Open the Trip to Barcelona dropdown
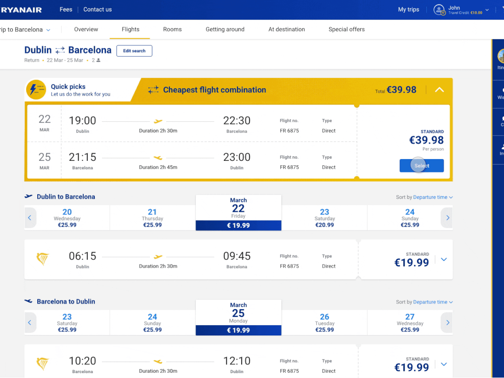 (x=26, y=30)
